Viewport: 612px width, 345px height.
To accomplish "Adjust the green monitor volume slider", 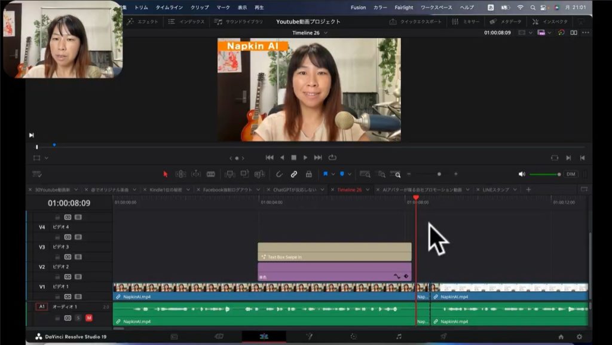I will 545,174.
